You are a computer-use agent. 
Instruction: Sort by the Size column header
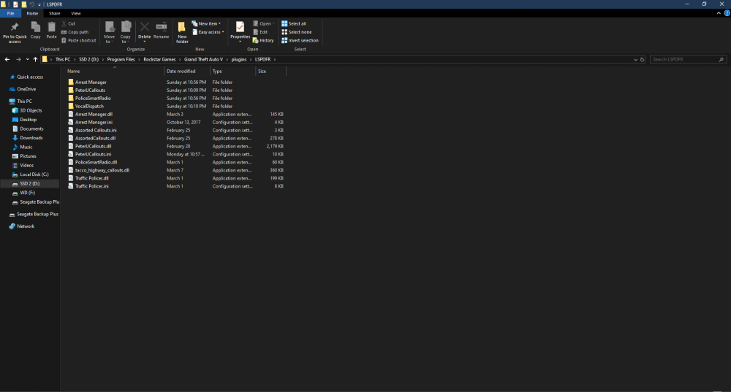click(270, 72)
